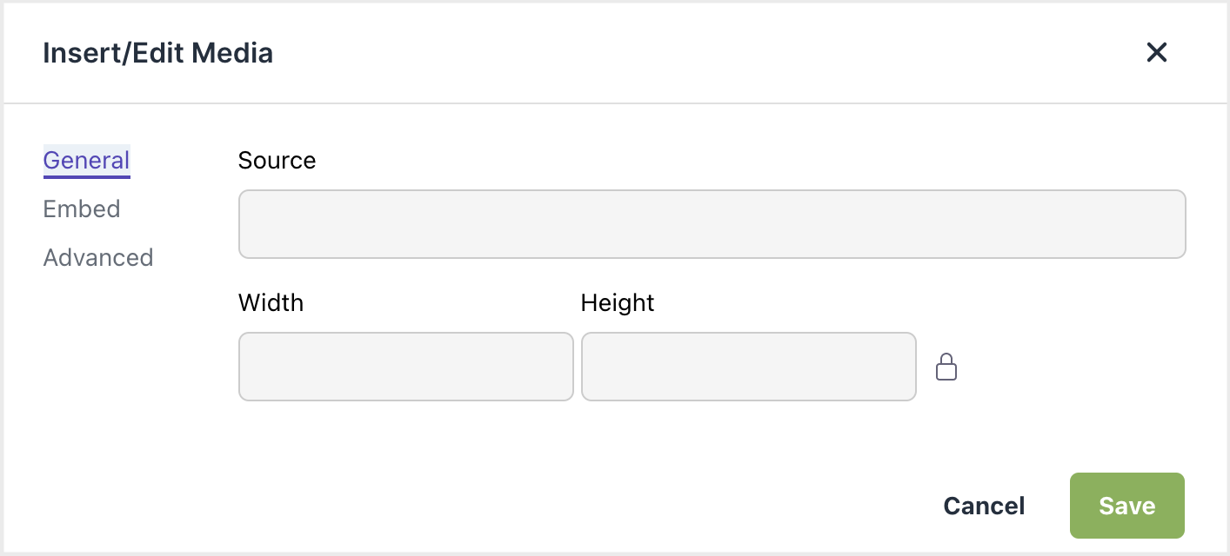Screen dimensions: 1230x556
Task: Select the Advanced tab
Action: (x=98, y=258)
